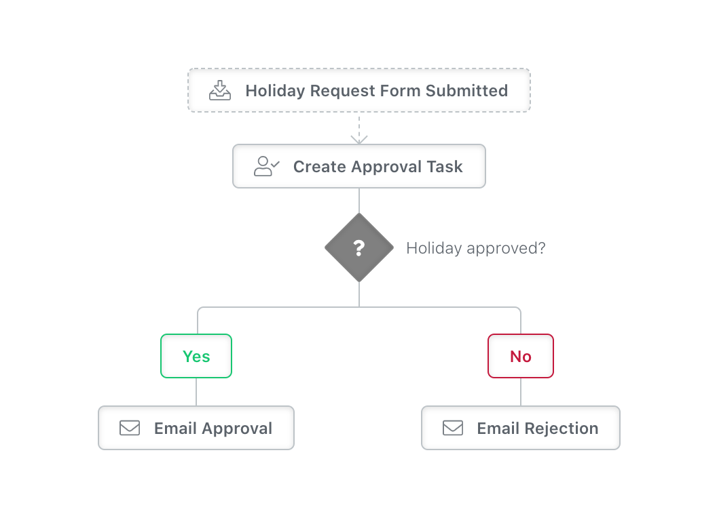Viewport: 717px width, 518px height.
Task: Click the "Create Approval Task" text
Action: click(x=378, y=167)
